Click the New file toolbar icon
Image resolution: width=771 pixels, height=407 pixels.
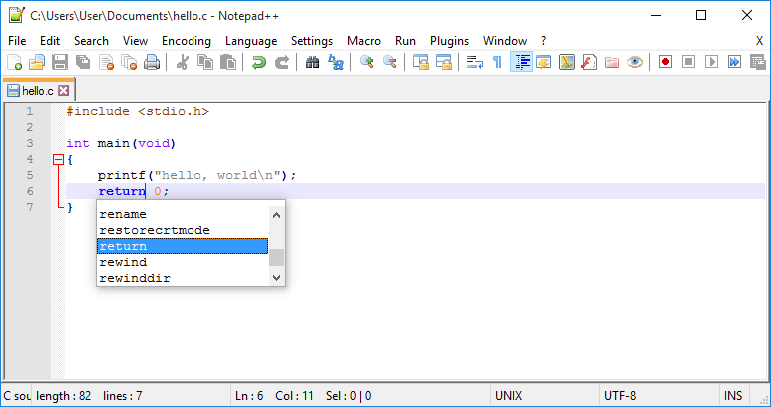pyautogui.click(x=14, y=62)
